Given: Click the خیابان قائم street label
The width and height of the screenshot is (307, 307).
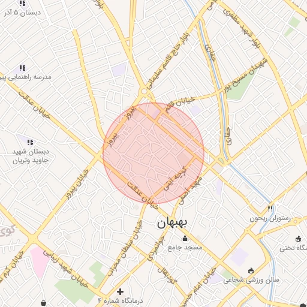Looking at the screenshot, I should point(180,105).
